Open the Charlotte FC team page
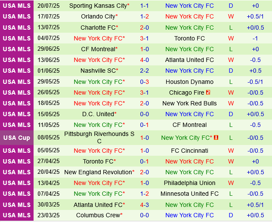This screenshot has height=222, width=272. pos(98,28)
